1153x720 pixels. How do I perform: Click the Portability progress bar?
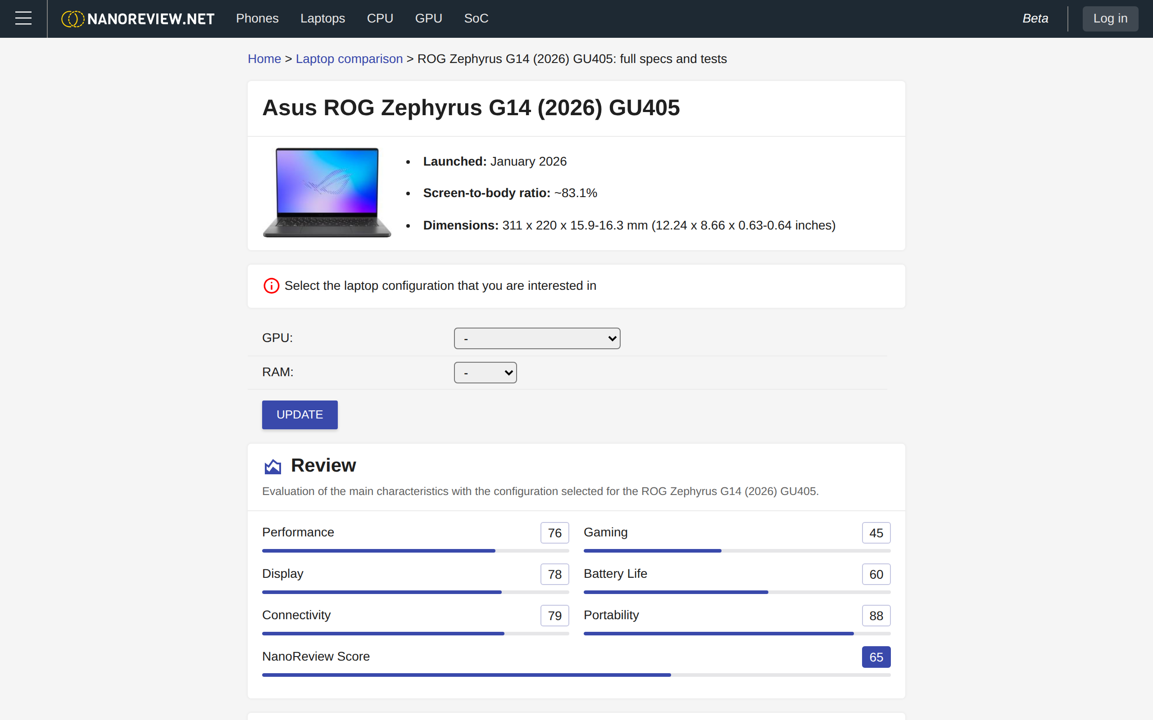tap(737, 634)
